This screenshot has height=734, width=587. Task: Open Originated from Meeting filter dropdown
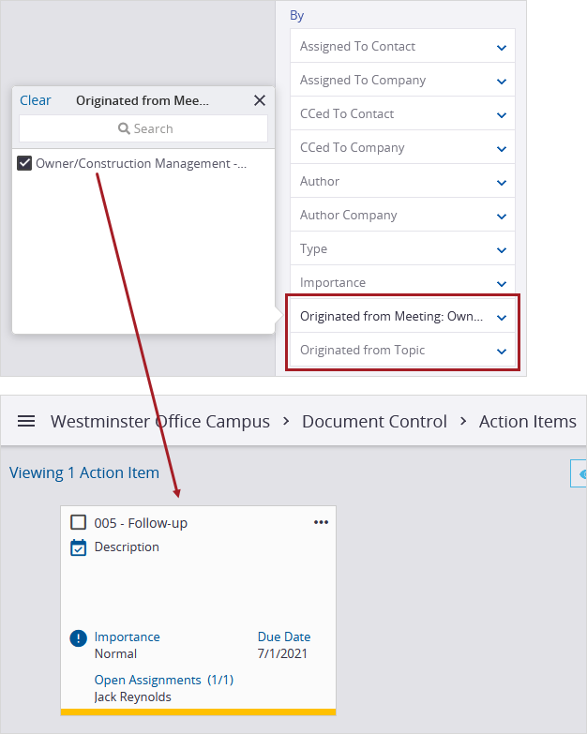[402, 316]
